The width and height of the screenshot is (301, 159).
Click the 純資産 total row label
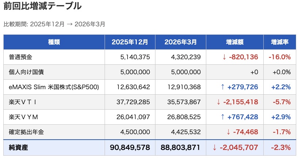(x=18, y=148)
